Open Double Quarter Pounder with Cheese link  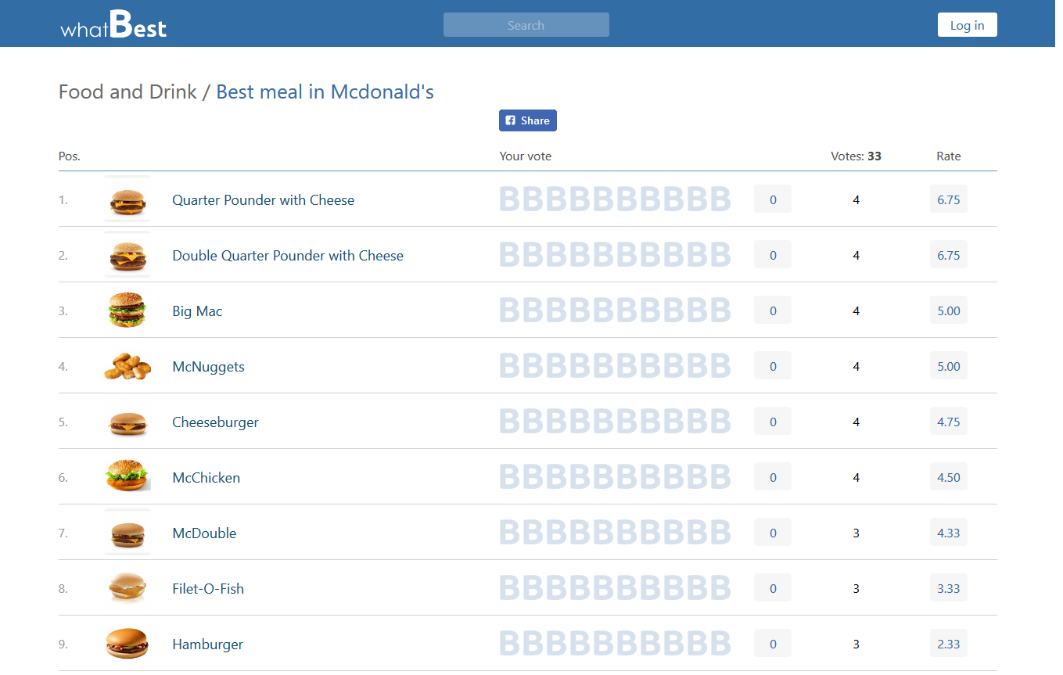coord(288,256)
